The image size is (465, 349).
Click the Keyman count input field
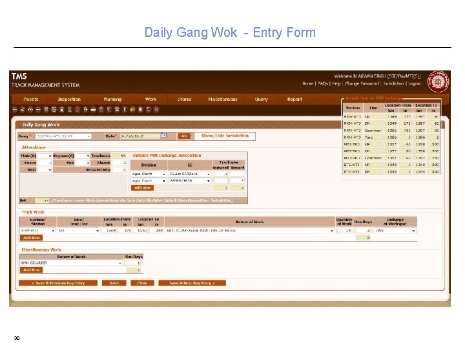83,156
